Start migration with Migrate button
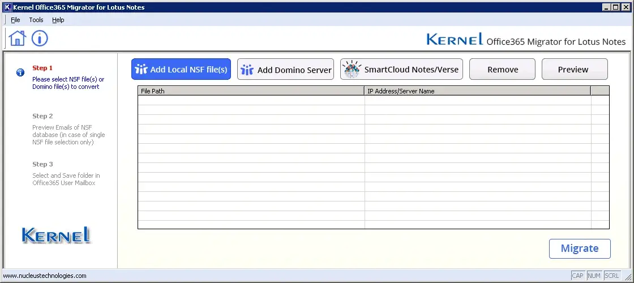The image size is (634, 283). point(579,248)
